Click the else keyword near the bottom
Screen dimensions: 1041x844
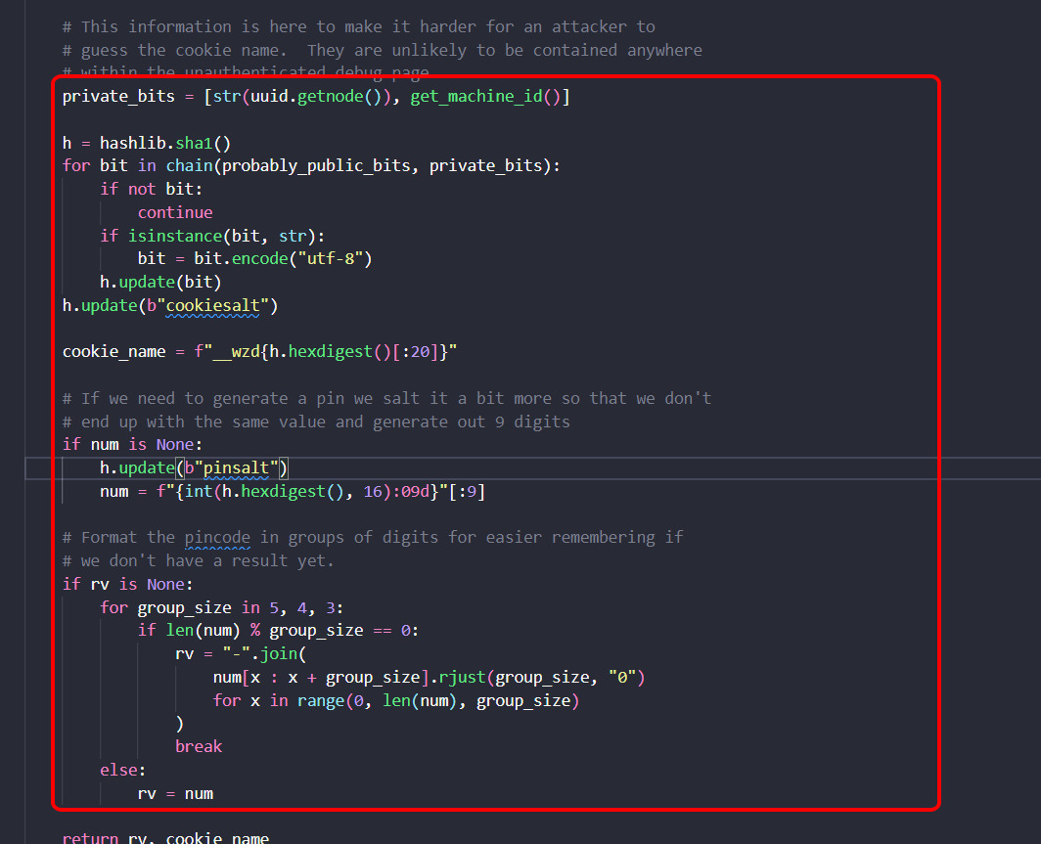coord(116,770)
